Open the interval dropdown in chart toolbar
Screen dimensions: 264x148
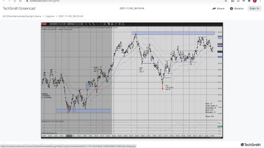[x=75, y=24]
